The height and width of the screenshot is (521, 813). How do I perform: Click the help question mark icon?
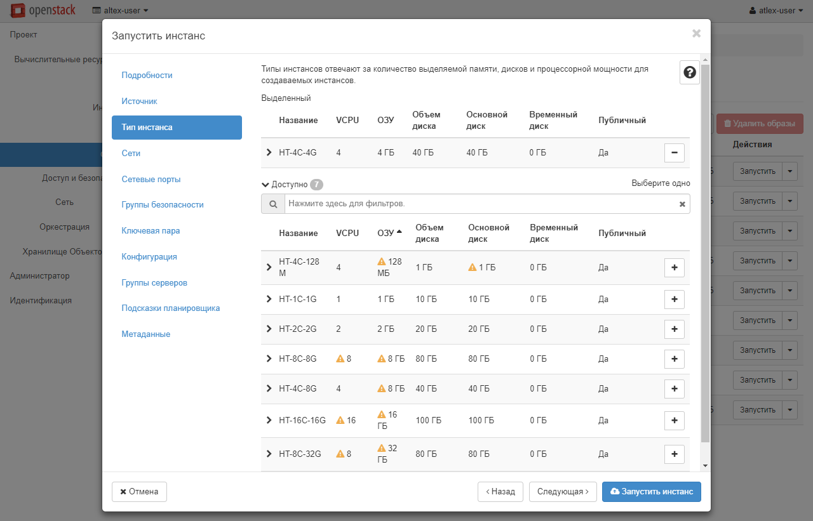point(690,73)
